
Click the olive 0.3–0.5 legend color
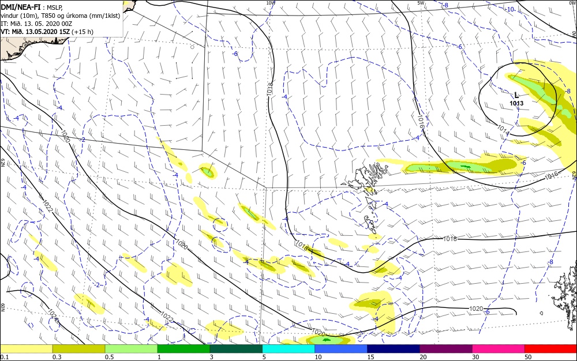point(78,349)
